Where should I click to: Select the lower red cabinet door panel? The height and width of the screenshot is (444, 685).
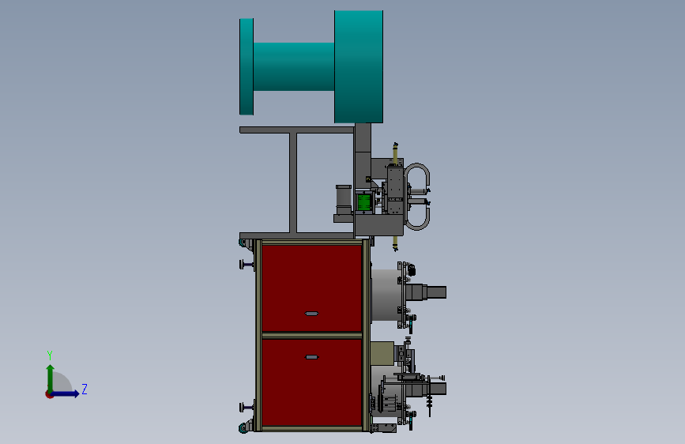pos(311,382)
